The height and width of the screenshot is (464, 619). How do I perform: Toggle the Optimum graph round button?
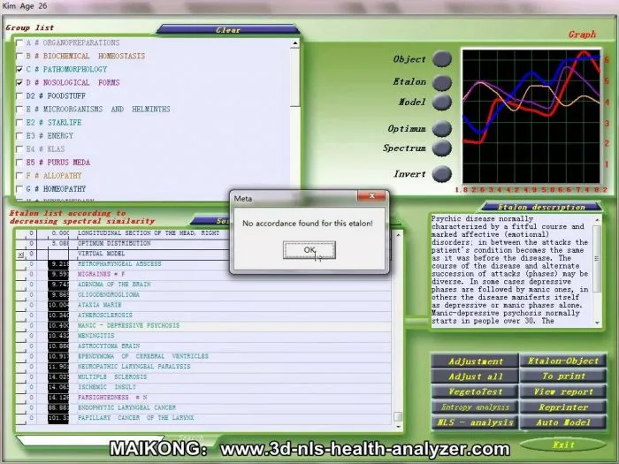(x=442, y=129)
